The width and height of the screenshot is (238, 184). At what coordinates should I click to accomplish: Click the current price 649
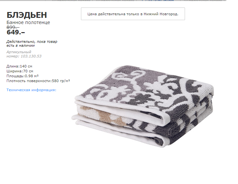tap(16, 32)
